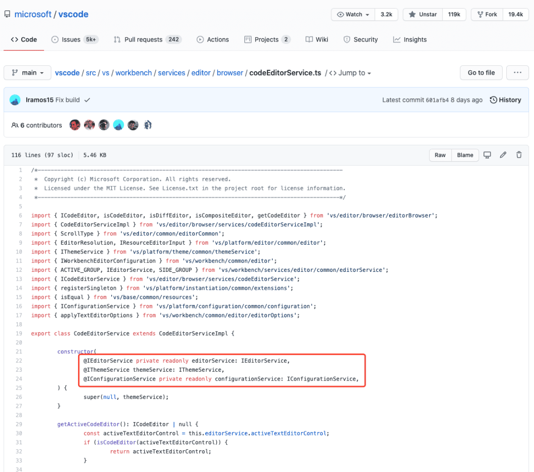This screenshot has height=472, width=534.
Task: Go to the Insights tab
Action: (x=410, y=40)
